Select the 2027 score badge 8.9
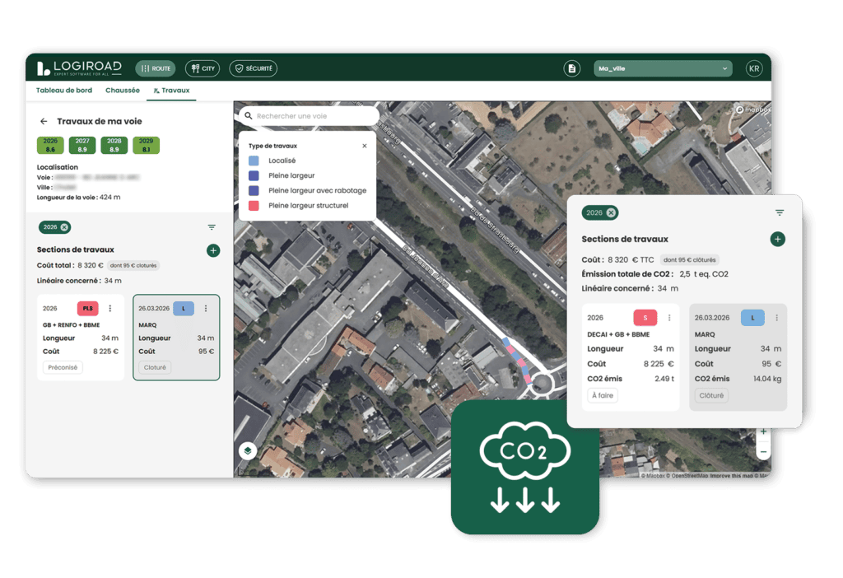 pyautogui.click(x=82, y=145)
